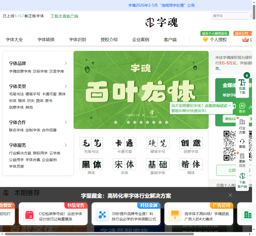Screen dimensions: 256x236
Task: Expand the 字体服务 category arrow
Action: pos(66,145)
